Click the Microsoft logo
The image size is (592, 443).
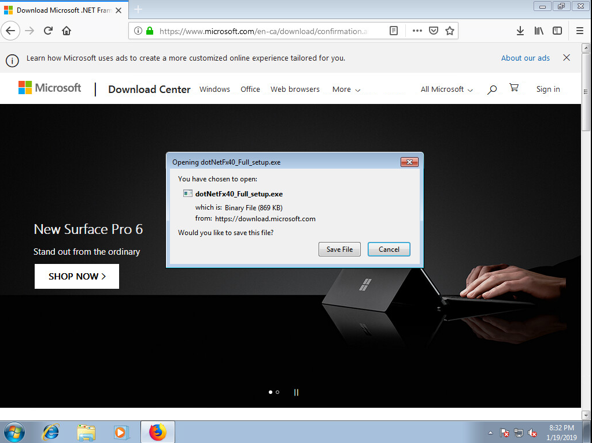(x=50, y=88)
